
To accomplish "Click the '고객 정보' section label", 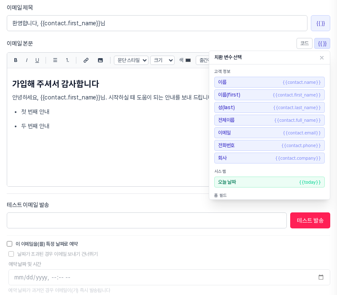I will pyautogui.click(x=222, y=71).
